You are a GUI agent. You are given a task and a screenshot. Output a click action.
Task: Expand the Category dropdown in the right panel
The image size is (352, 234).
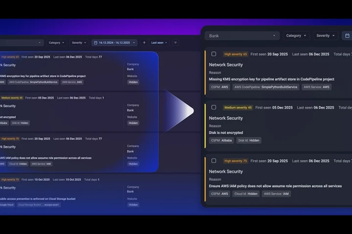pyautogui.click(x=296, y=36)
